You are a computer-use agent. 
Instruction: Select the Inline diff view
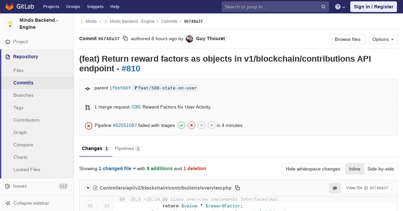click(354, 169)
